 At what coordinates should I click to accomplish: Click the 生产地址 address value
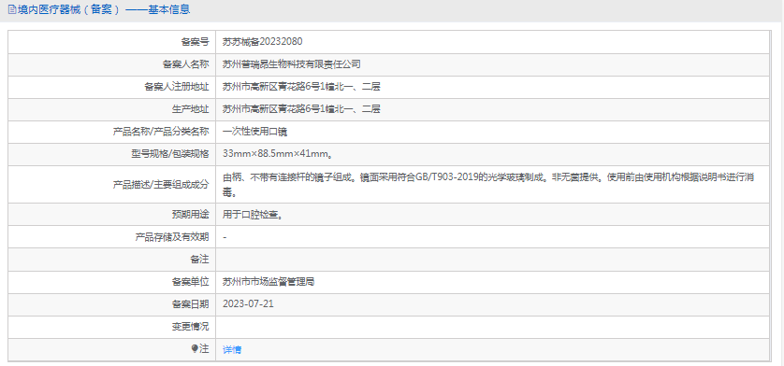[x=301, y=109]
